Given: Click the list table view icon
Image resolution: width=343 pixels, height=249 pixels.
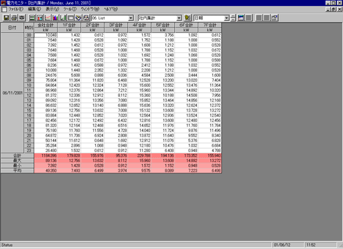Looking at the screenshot, I should pos(32,17).
